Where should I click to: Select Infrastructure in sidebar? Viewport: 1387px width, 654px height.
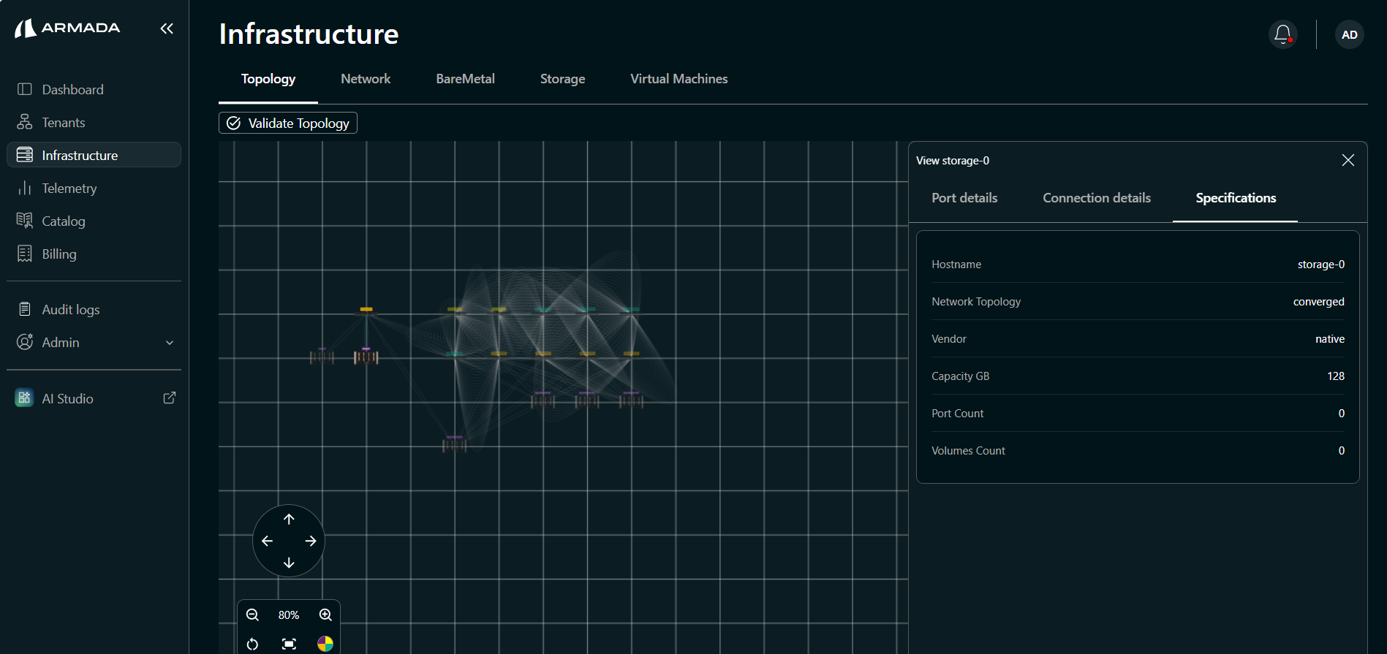point(94,155)
